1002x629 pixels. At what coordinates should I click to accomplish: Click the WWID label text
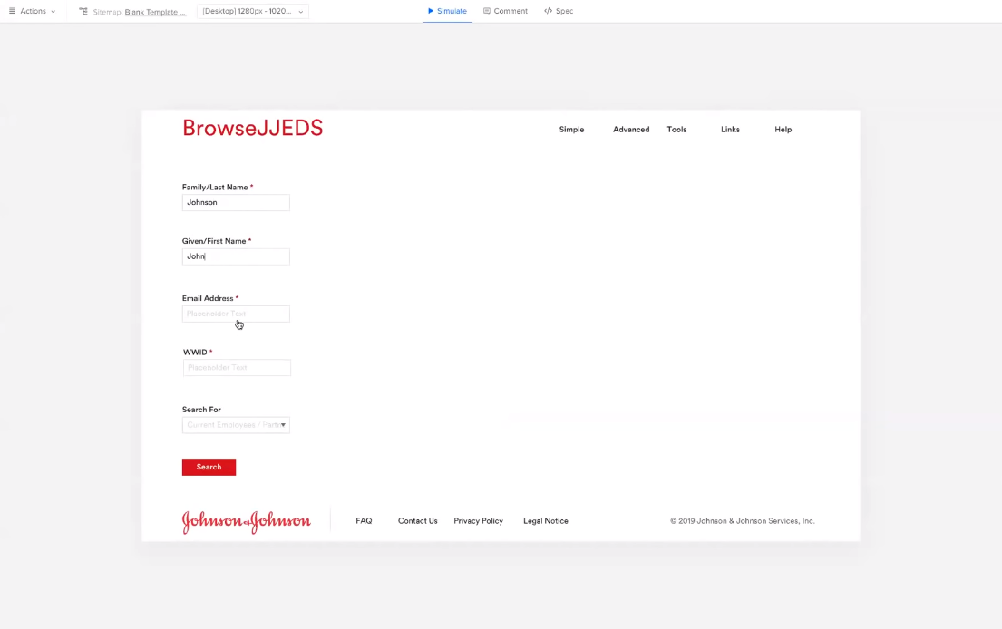coord(195,352)
